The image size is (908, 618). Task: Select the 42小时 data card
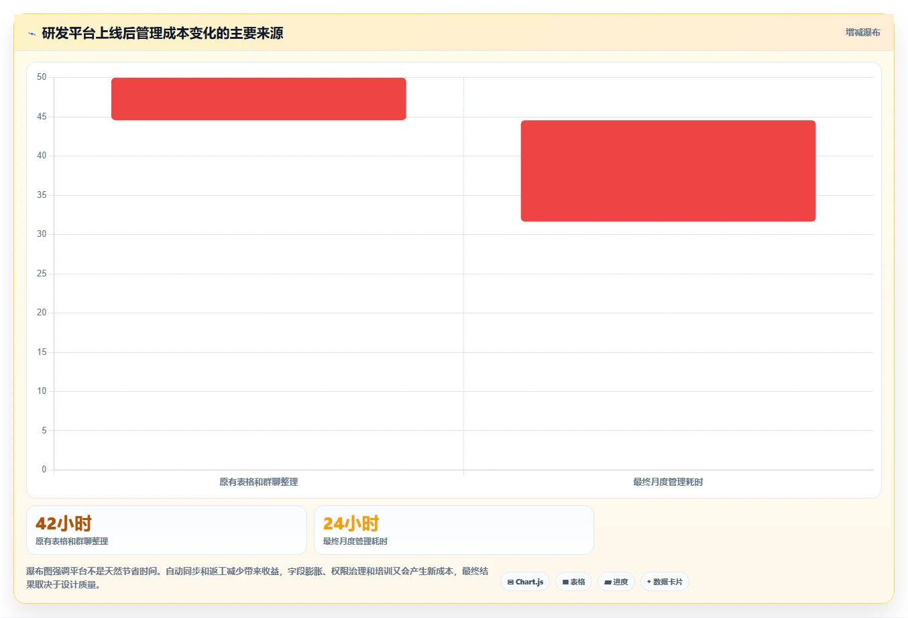pos(166,530)
